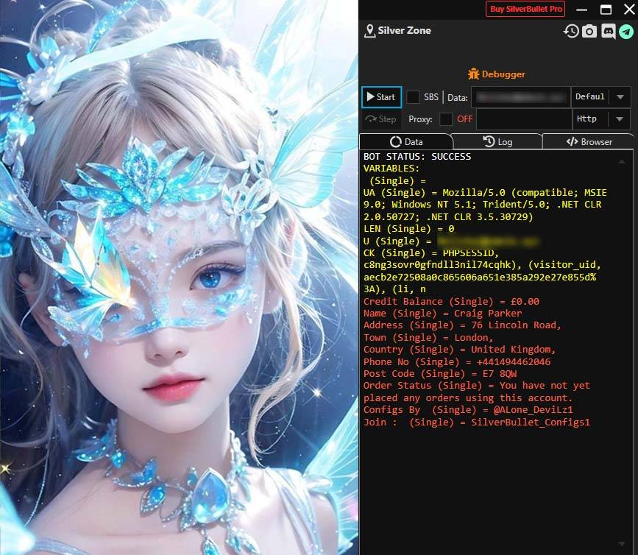Open the Discord icon link
Screen dimensions: 638x555
[x=609, y=32]
